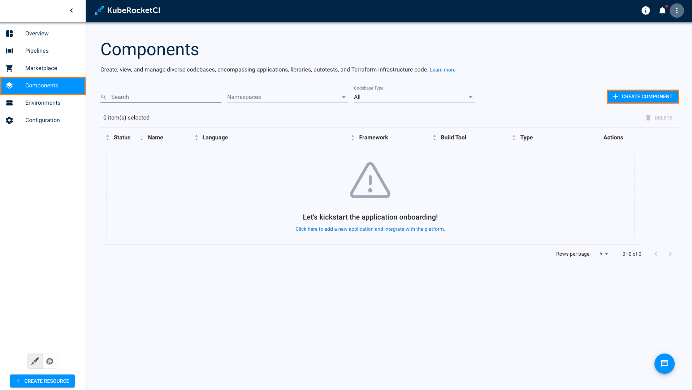Viewport: 692px width, 390px height.
Task: Open the Codebase Type dropdown
Action: pos(414,97)
